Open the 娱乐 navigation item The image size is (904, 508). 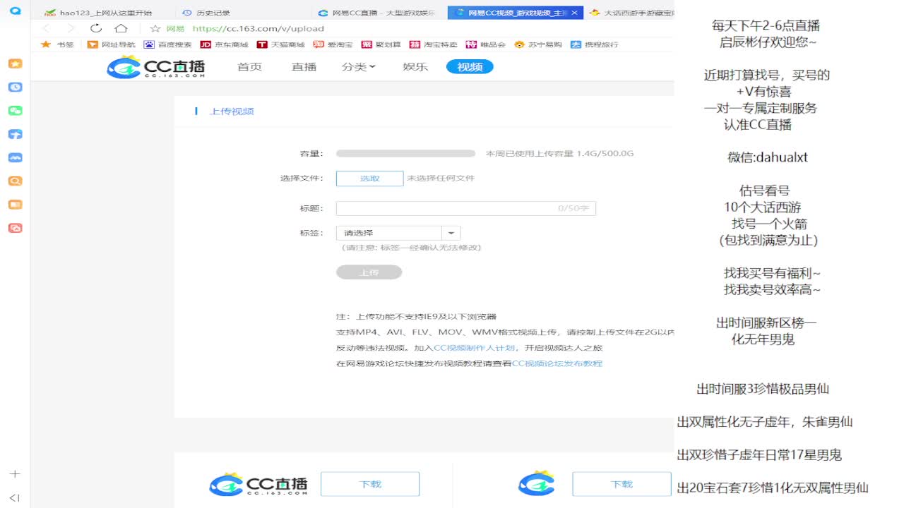(415, 67)
